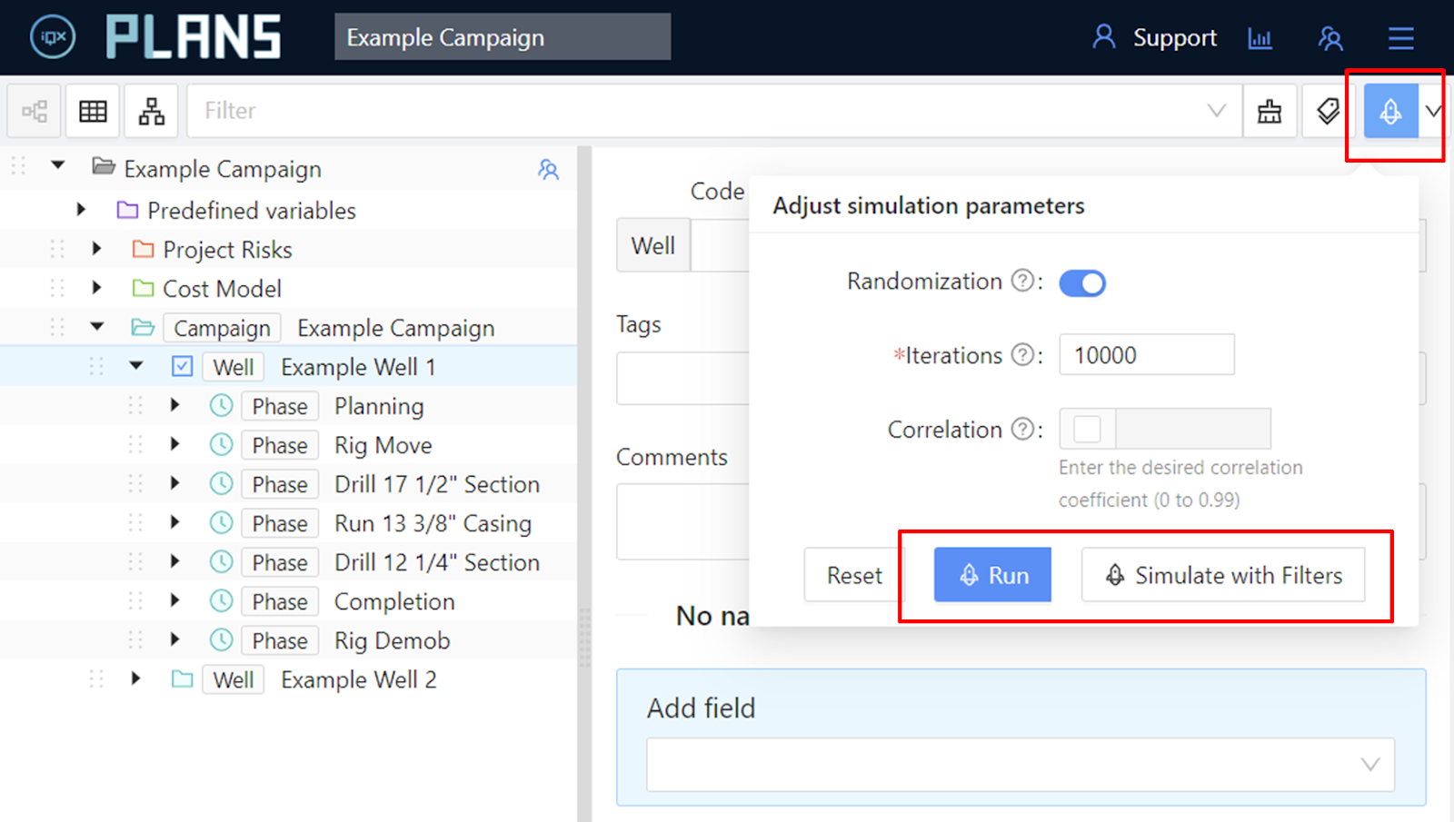Viewport: 1454px width, 822px height.
Task: Click folder icon of Predefined variables
Action: point(127,210)
